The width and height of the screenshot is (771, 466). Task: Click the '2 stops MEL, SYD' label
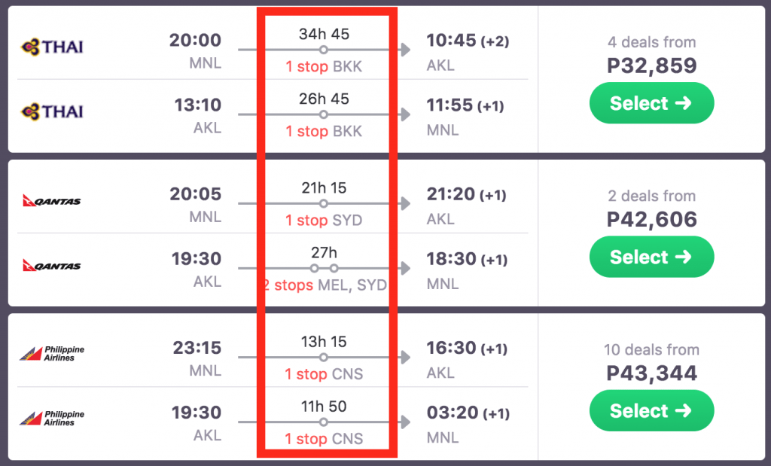coord(324,285)
